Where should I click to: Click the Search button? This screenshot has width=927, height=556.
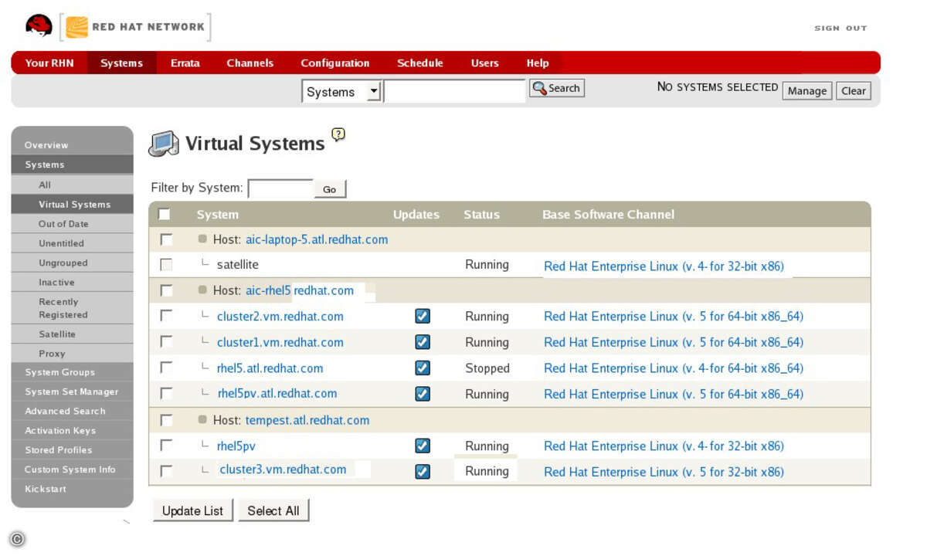[557, 88]
